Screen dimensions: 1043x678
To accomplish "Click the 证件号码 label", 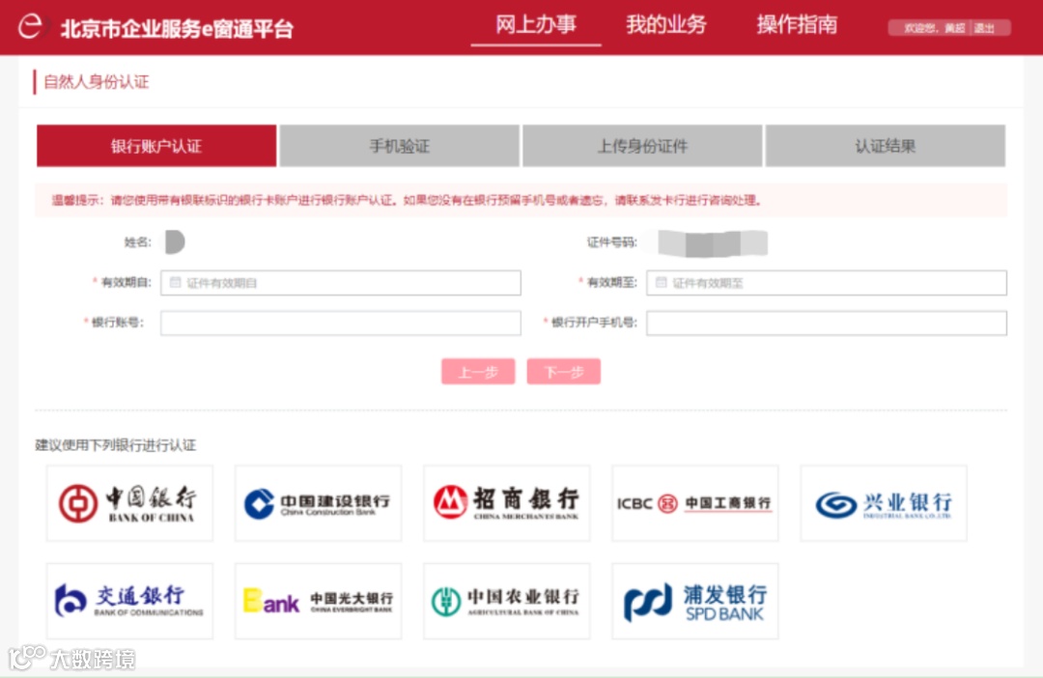I will point(611,242).
